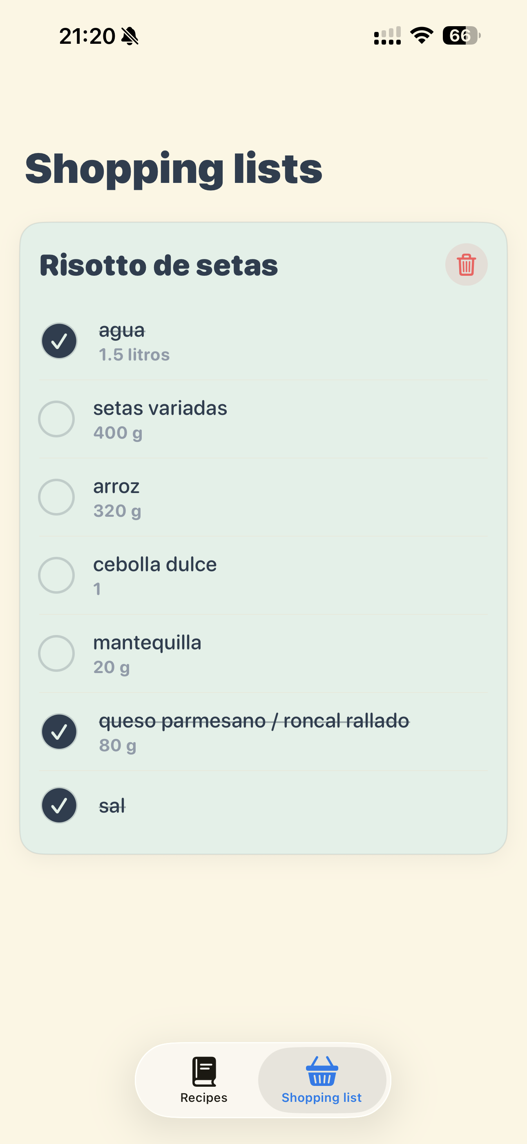The width and height of the screenshot is (527, 1144).
Task: Check off setas variadas
Action: point(56,419)
